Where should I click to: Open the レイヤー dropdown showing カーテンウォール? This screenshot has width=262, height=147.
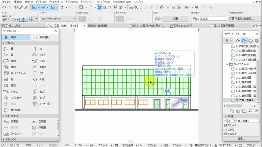click(57, 19)
